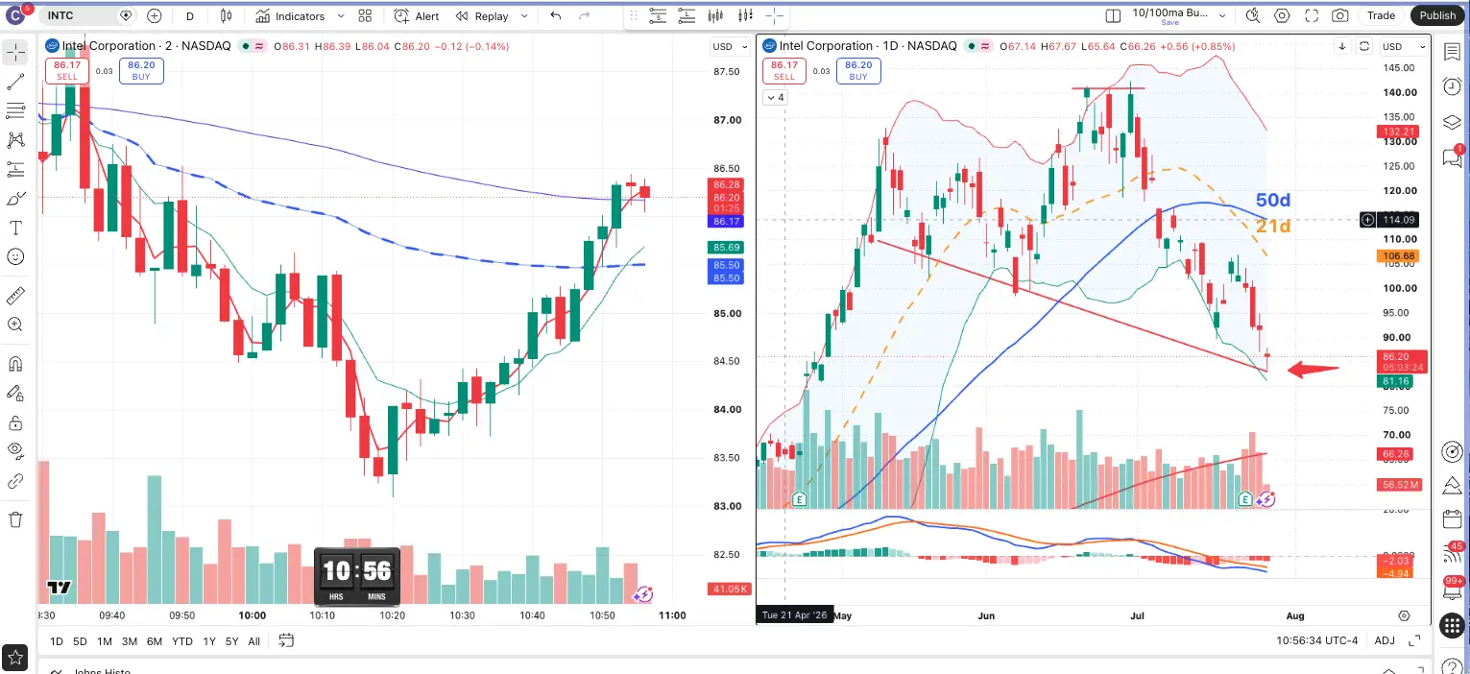Click the Publish button
Screen dimensions: 1470x674
[1437, 15]
